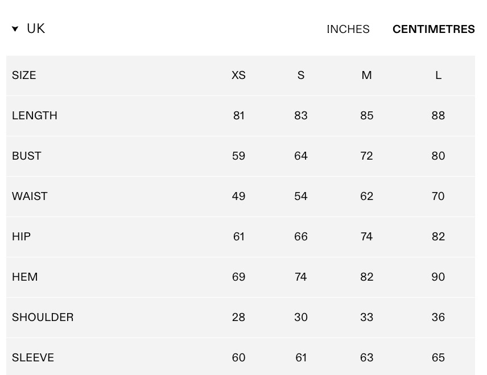The height and width of the screenshot is (375, 487).
Task: Select CENTIMETRES unit option
Action: click(434, 29)
